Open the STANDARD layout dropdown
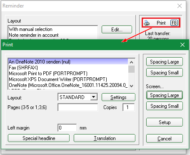Screen dimensions: 190x155 [94, 97]
